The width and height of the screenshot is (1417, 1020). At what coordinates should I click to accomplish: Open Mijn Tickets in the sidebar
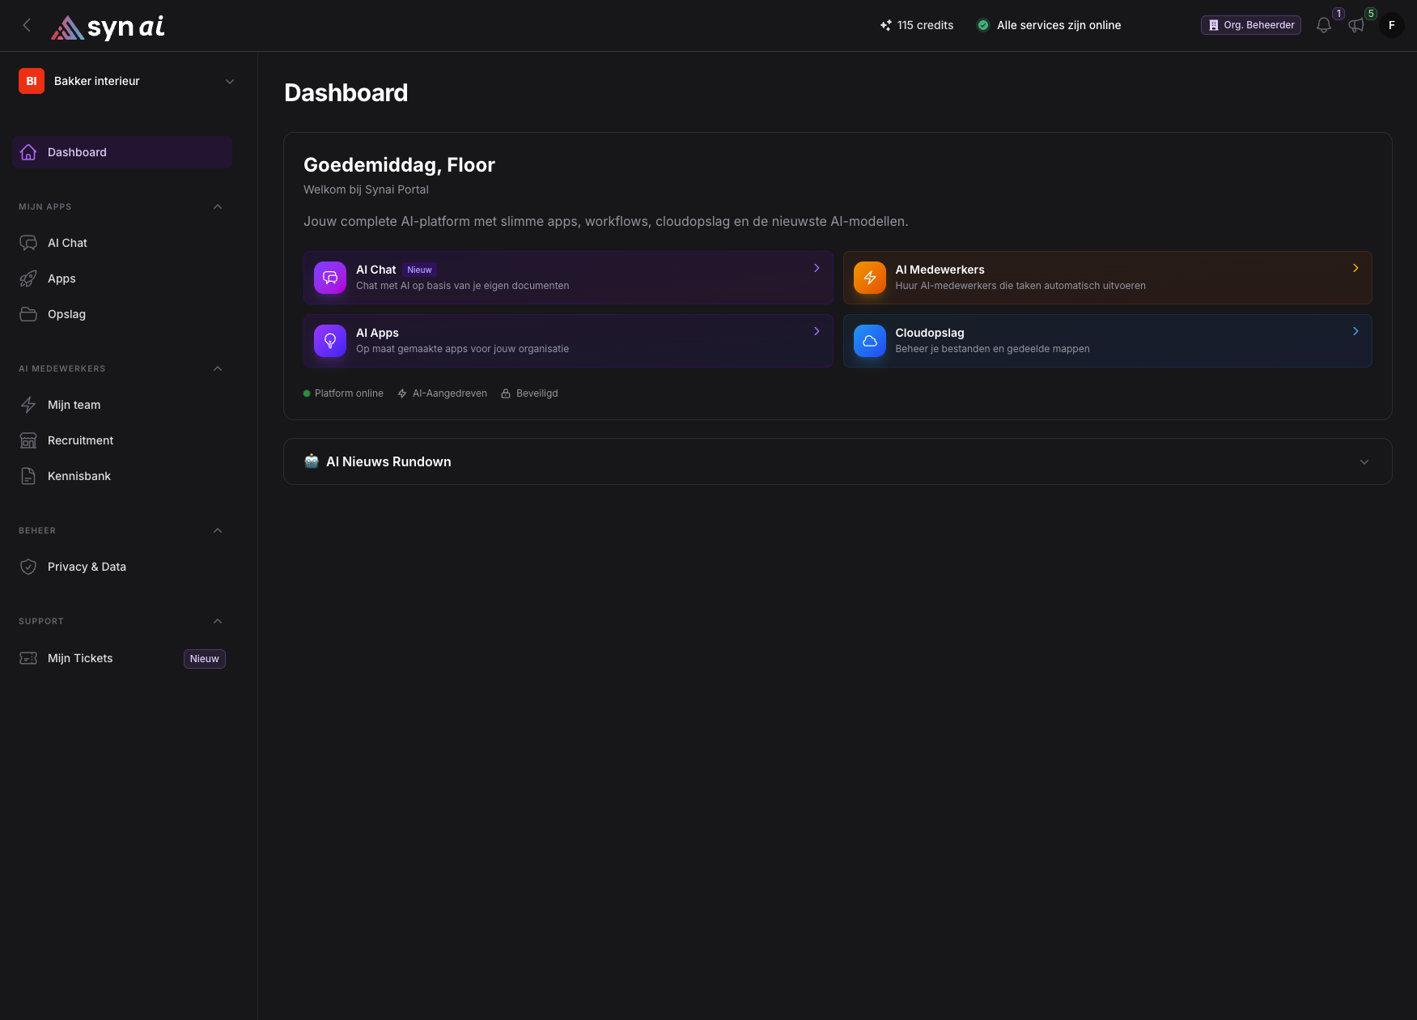pyautogui.click(x=80, y=658)
